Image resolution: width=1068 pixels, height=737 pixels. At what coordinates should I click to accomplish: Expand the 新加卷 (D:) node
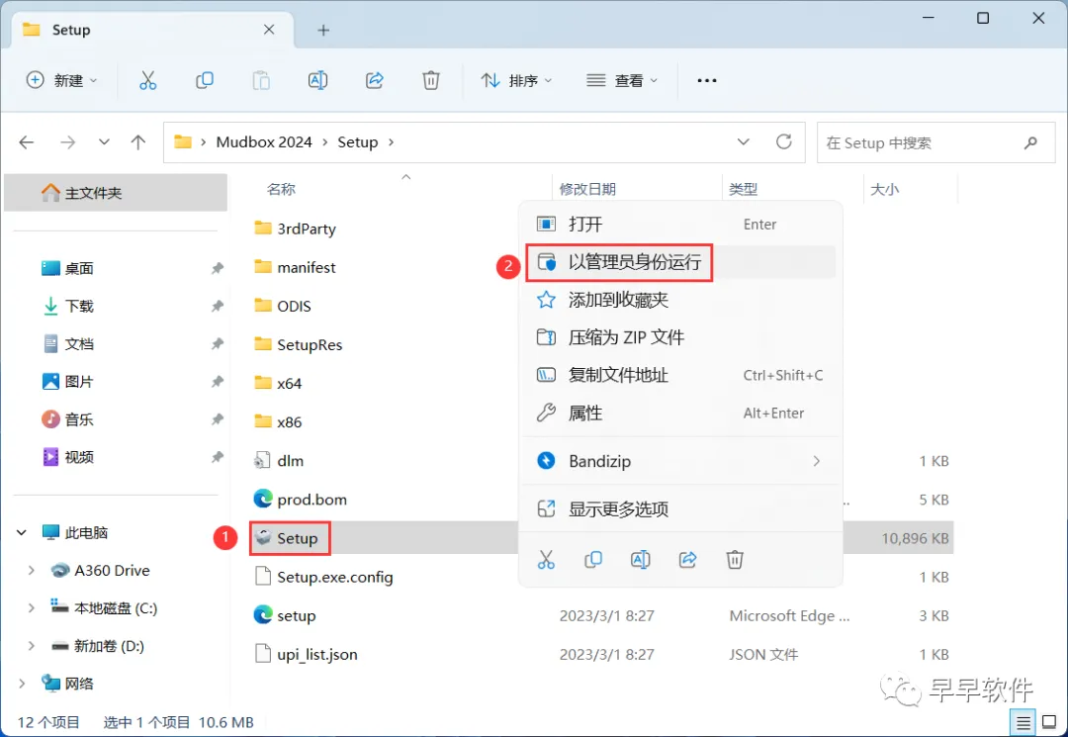(x=32, y=645)
